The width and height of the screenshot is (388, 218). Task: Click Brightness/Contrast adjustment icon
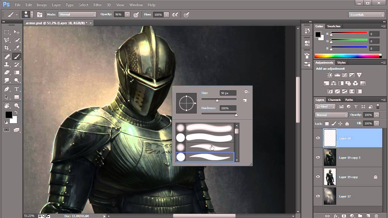tap(330, 75)
